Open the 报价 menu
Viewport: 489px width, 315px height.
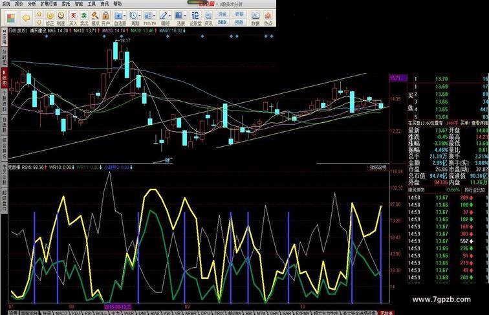coord(19,4)
